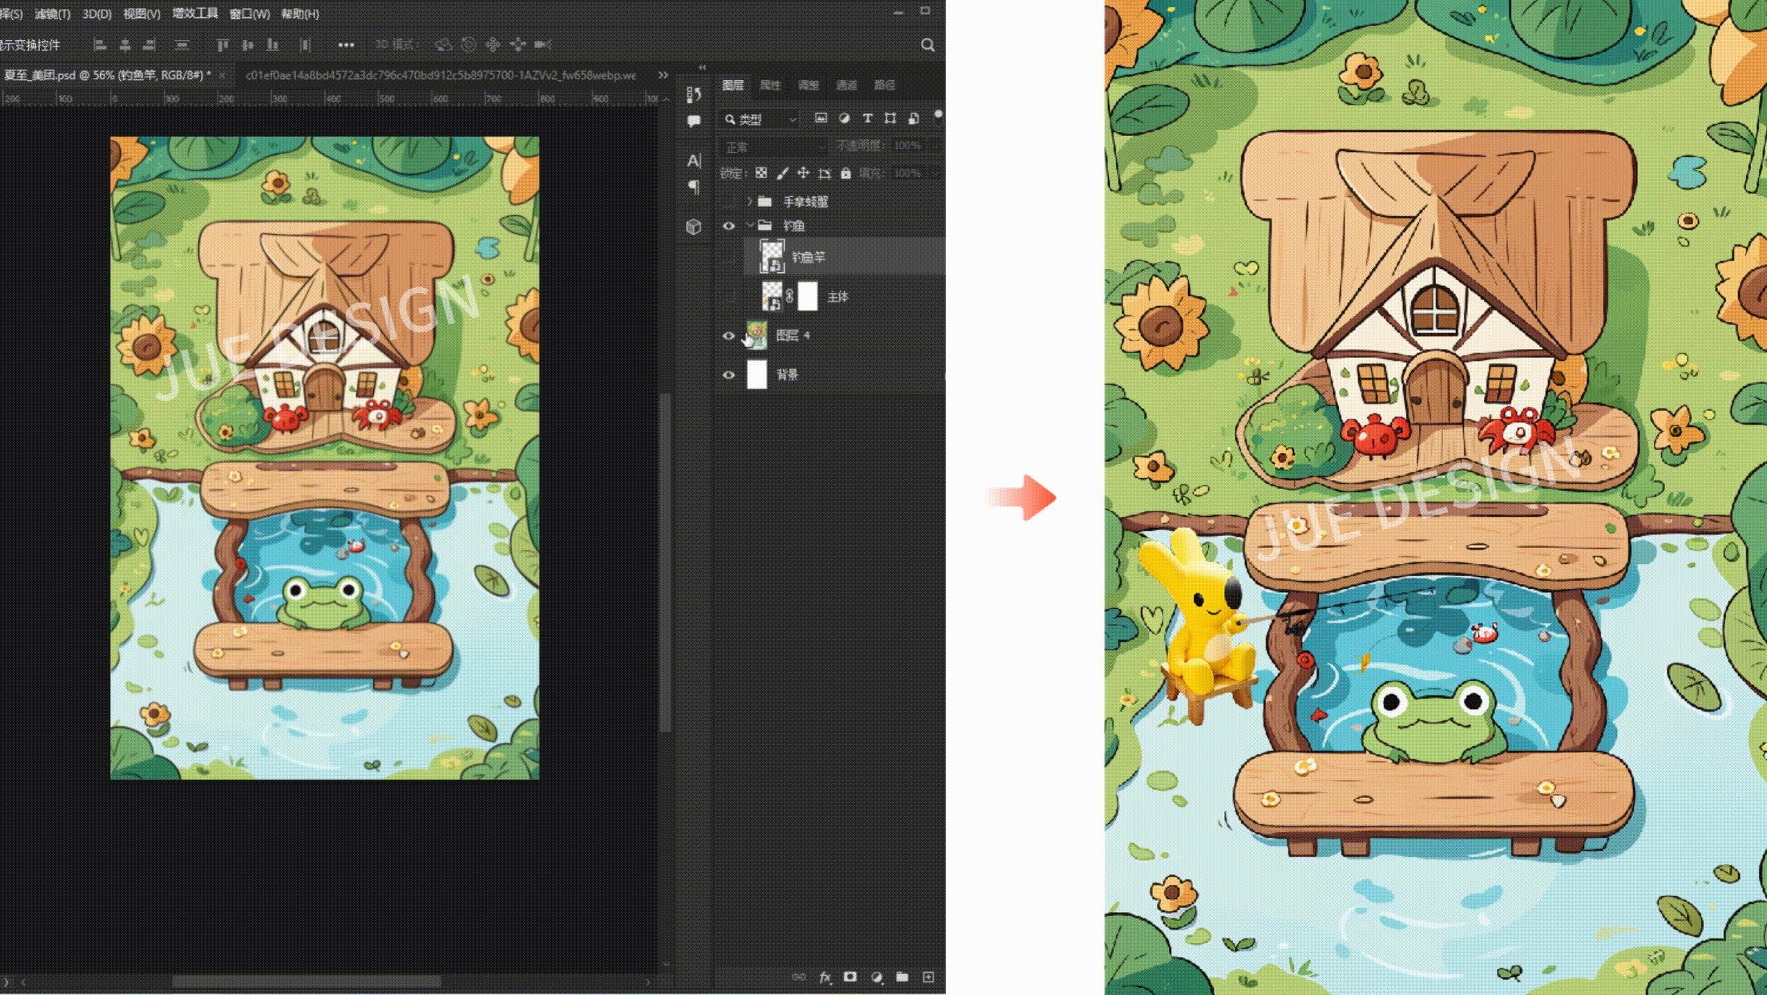Hide the 钓鱼 group with eye icon
Screen dimensions: 1767x995
pyautogui.click(x=729, y=226)
